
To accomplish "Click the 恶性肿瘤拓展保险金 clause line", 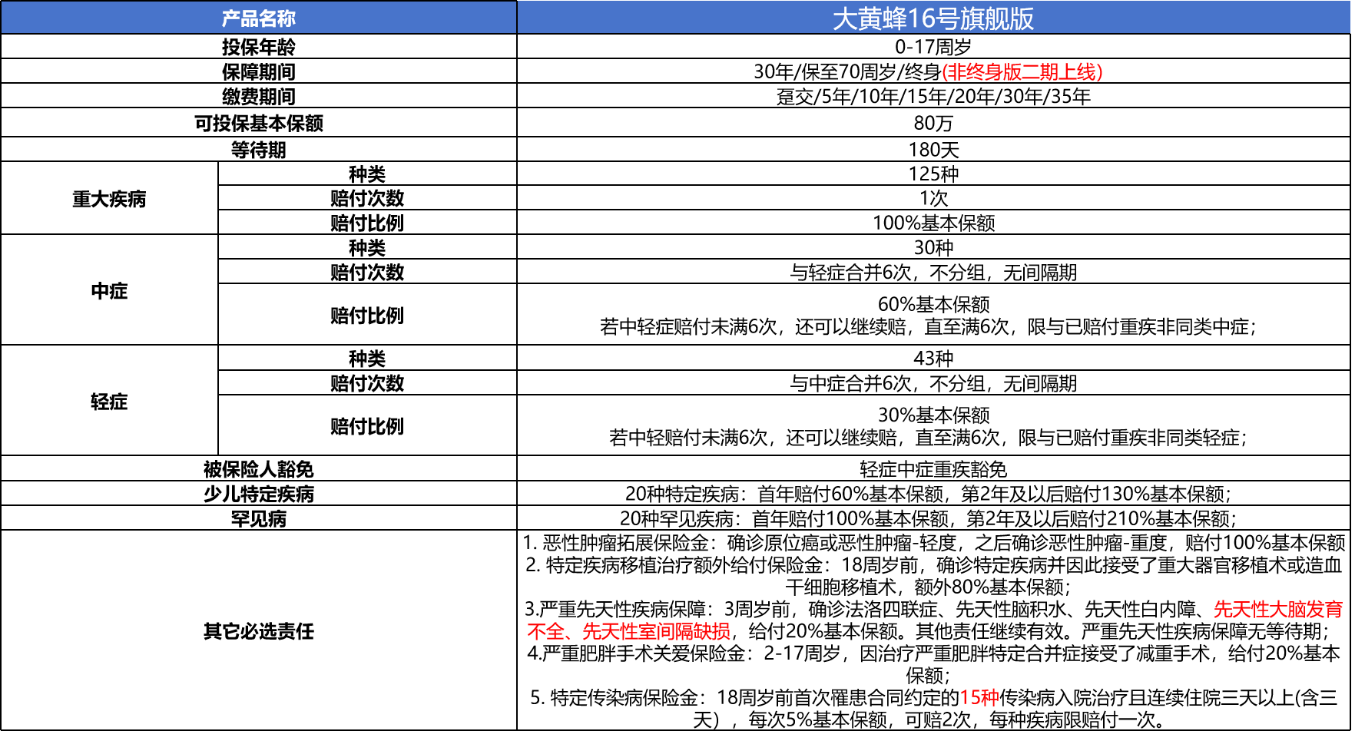I will [933, 543].
